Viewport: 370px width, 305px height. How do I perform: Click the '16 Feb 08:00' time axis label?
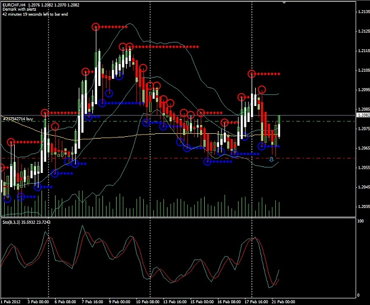[x=229, y=302]
